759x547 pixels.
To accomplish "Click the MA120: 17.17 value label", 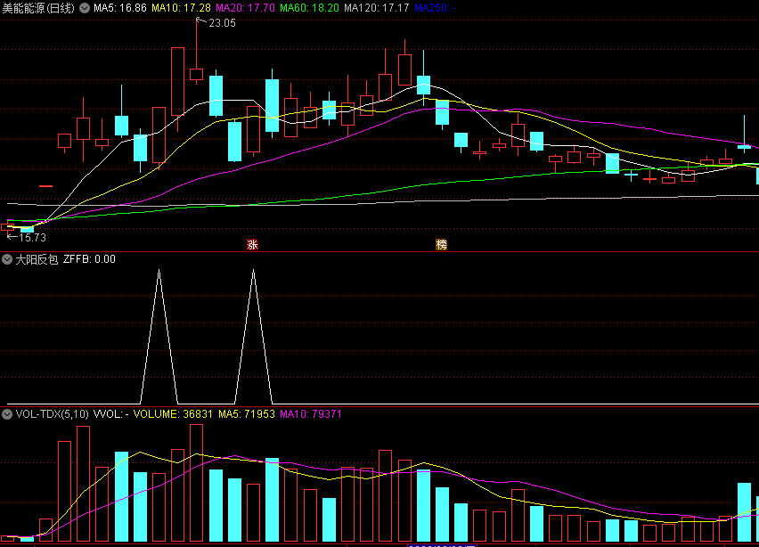I will (x=377, y=8).
